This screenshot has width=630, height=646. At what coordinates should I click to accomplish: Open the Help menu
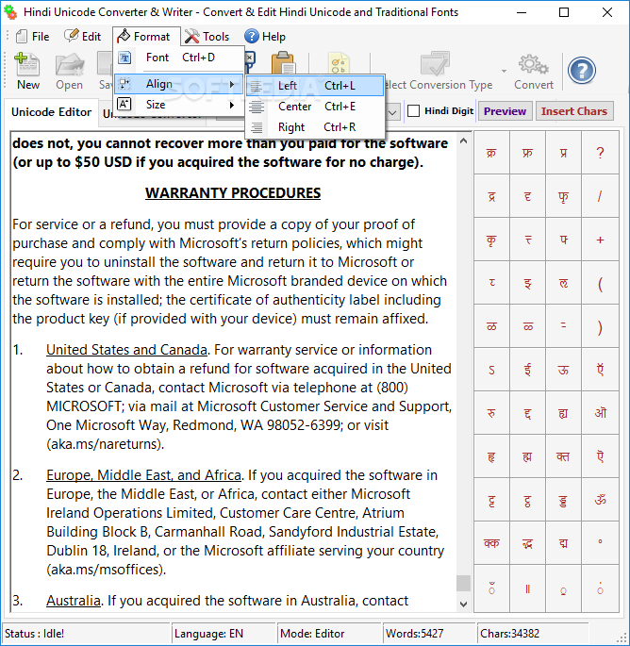click(x=265, y=37)
